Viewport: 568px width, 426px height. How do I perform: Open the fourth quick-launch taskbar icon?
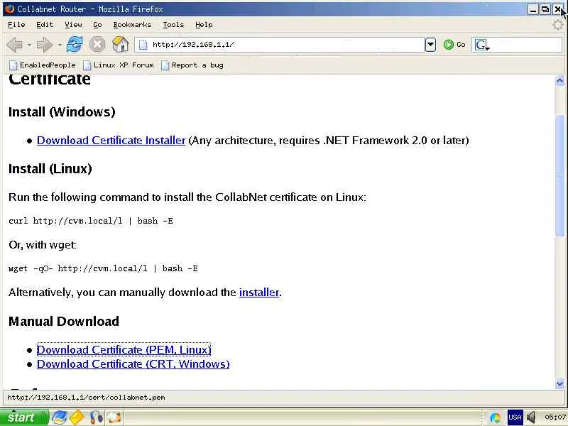pyautogui.click(x=114, y=417)
